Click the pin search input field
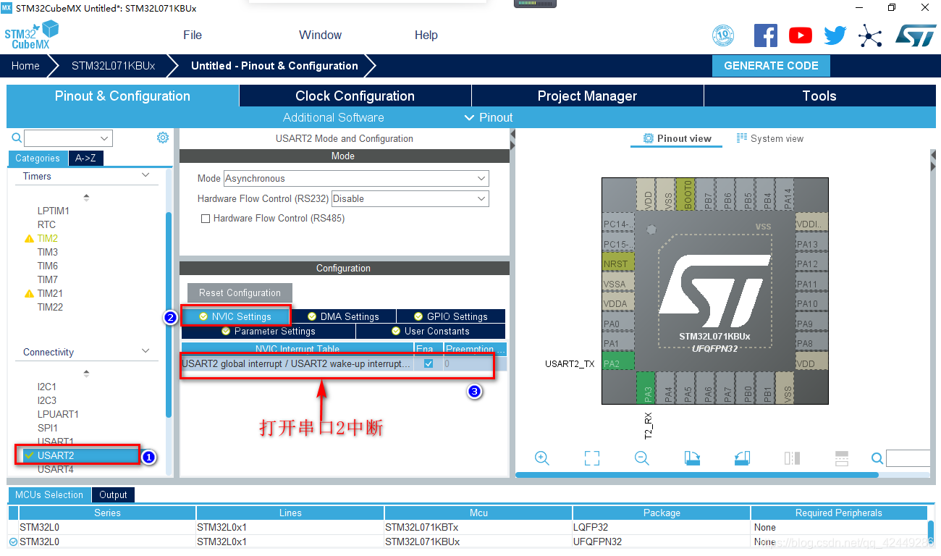The height and width of the screenshot is (556, 941). coord(908,458)
